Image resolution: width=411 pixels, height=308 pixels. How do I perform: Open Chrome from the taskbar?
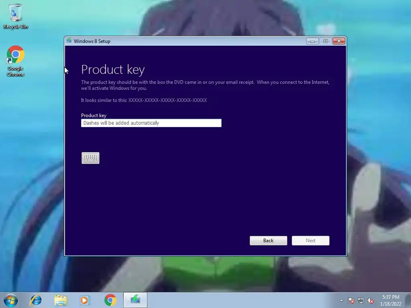tap(110, 300)
